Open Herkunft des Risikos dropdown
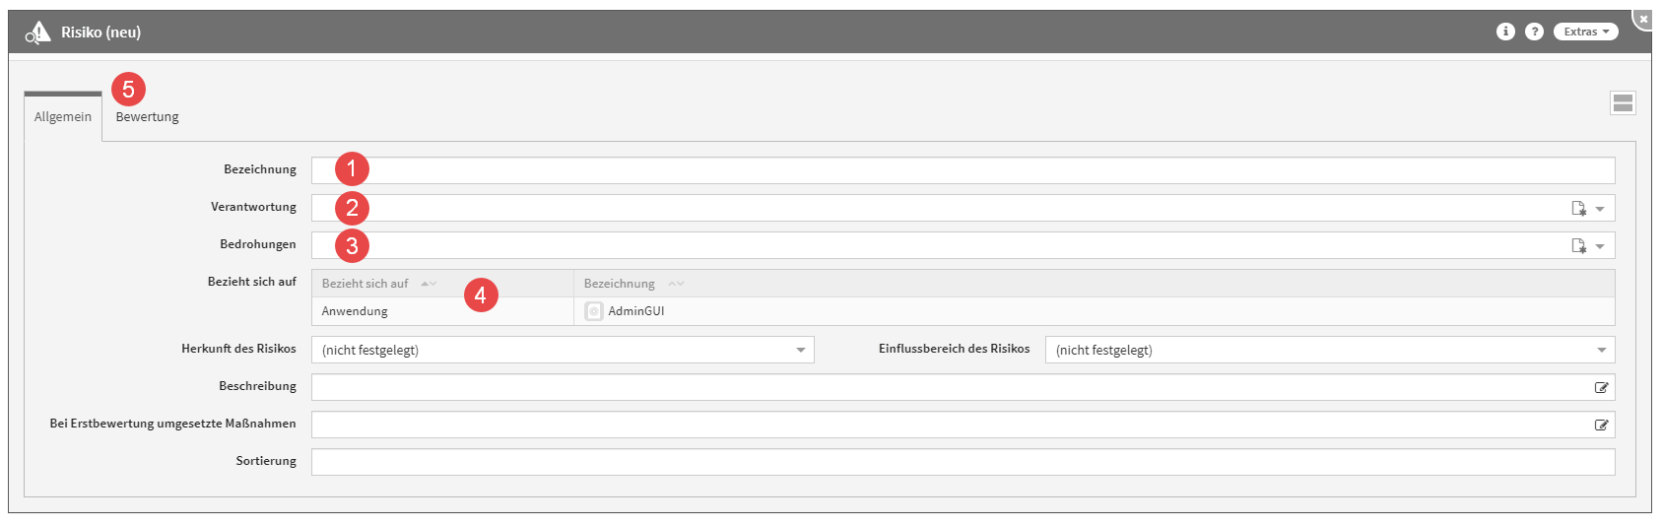The width and height of the screenshot is (1662, 524). (x=800, y=351)
